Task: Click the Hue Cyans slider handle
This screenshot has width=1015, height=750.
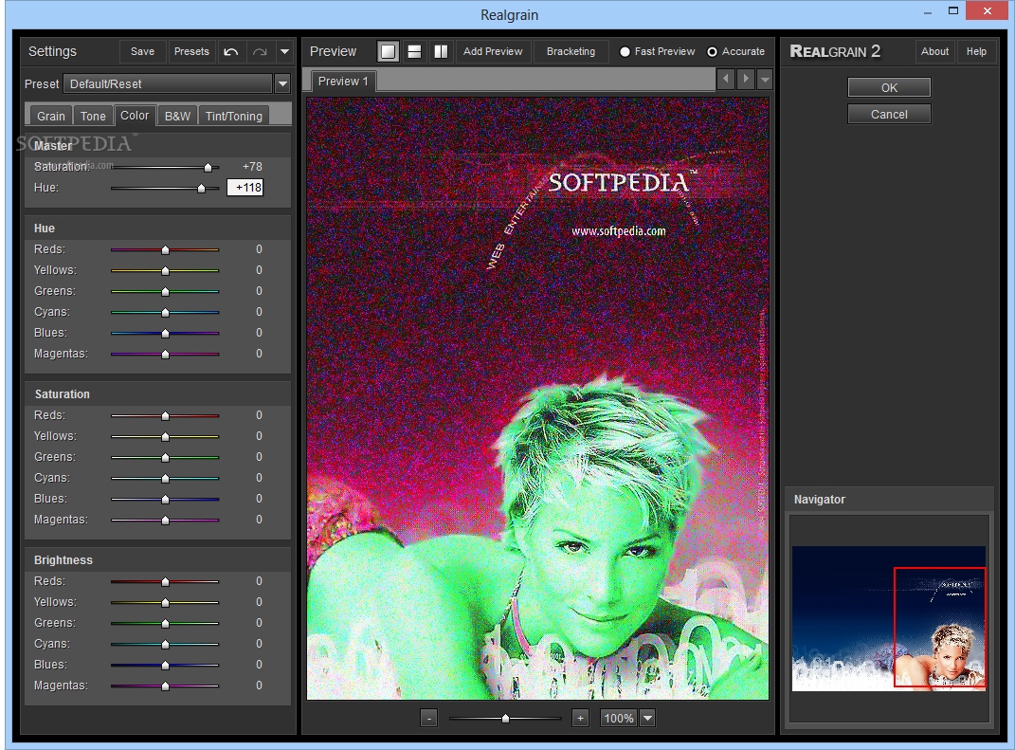Action: coord(165,312)
